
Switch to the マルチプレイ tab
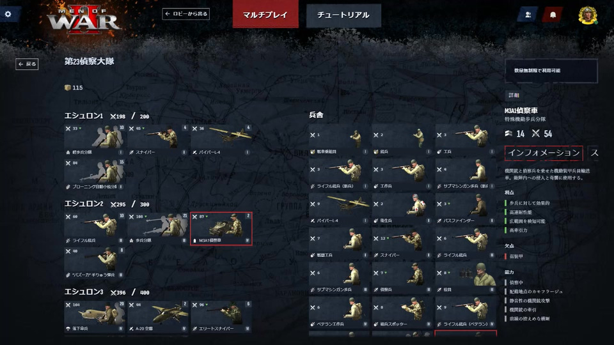pyautogui.click(x=265, y=15)
